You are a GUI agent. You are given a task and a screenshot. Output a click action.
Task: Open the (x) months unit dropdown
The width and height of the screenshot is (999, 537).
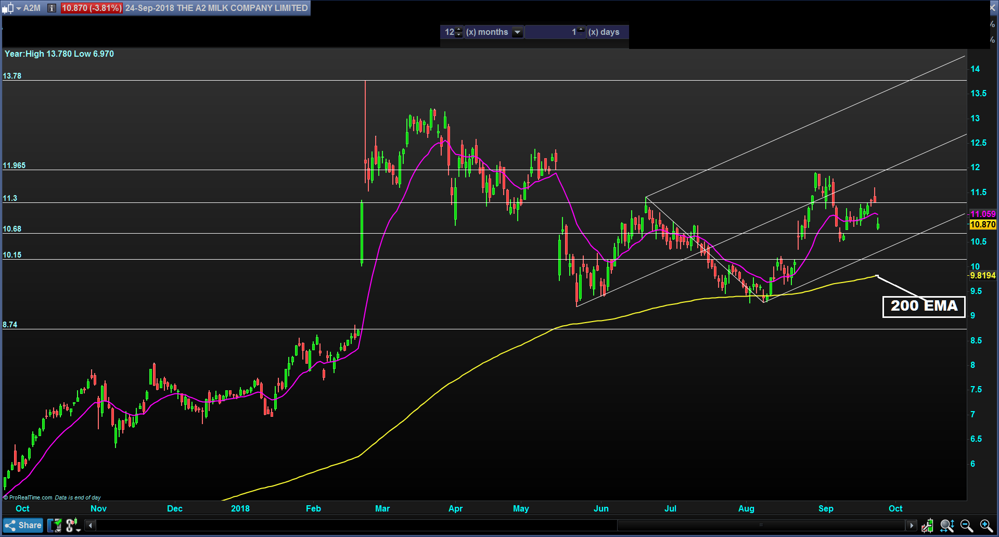(517, 32)
